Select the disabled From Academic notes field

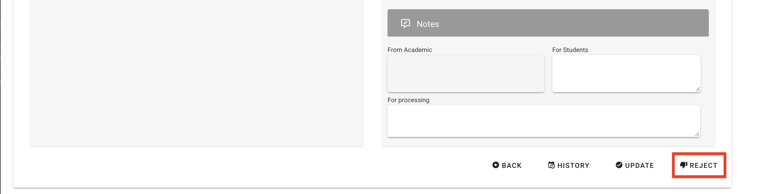466,73
